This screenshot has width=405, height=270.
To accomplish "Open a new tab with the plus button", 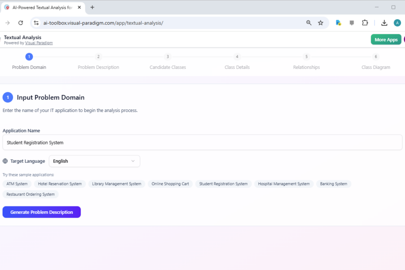I will [x=92, y=7].
